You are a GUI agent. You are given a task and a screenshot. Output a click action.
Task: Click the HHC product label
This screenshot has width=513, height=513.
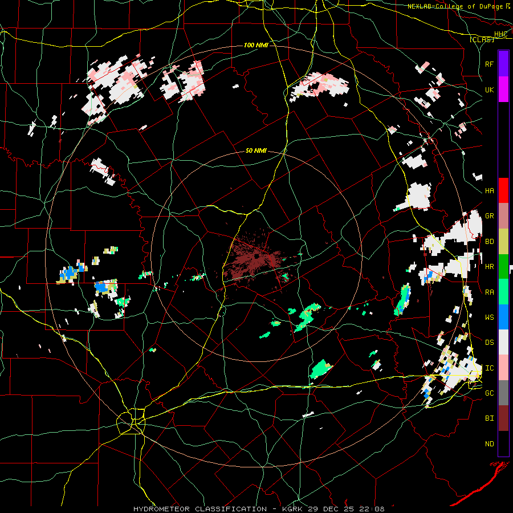[x=501, y=34]
